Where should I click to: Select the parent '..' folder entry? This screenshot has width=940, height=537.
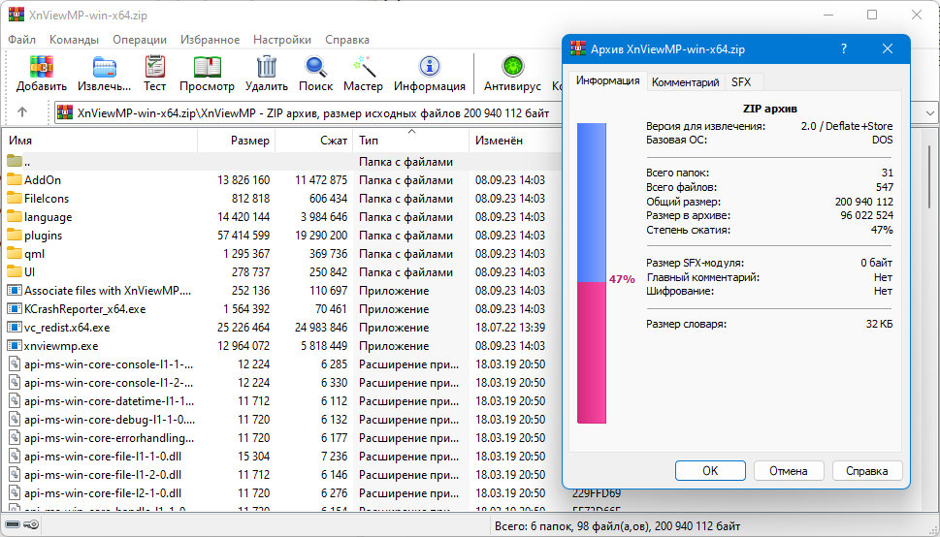tap(18, 162)
